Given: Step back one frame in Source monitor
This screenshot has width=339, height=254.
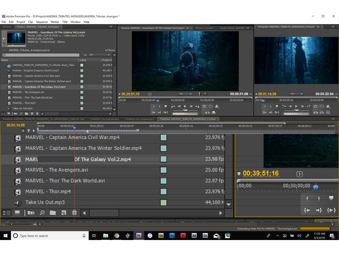Looking at the screenshot, I should click(x=179, y=106).
